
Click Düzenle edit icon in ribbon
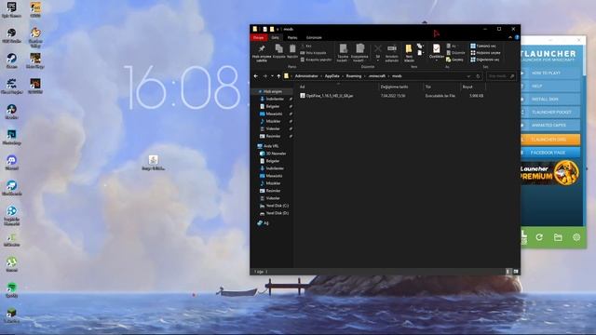[x=455, y=53]
